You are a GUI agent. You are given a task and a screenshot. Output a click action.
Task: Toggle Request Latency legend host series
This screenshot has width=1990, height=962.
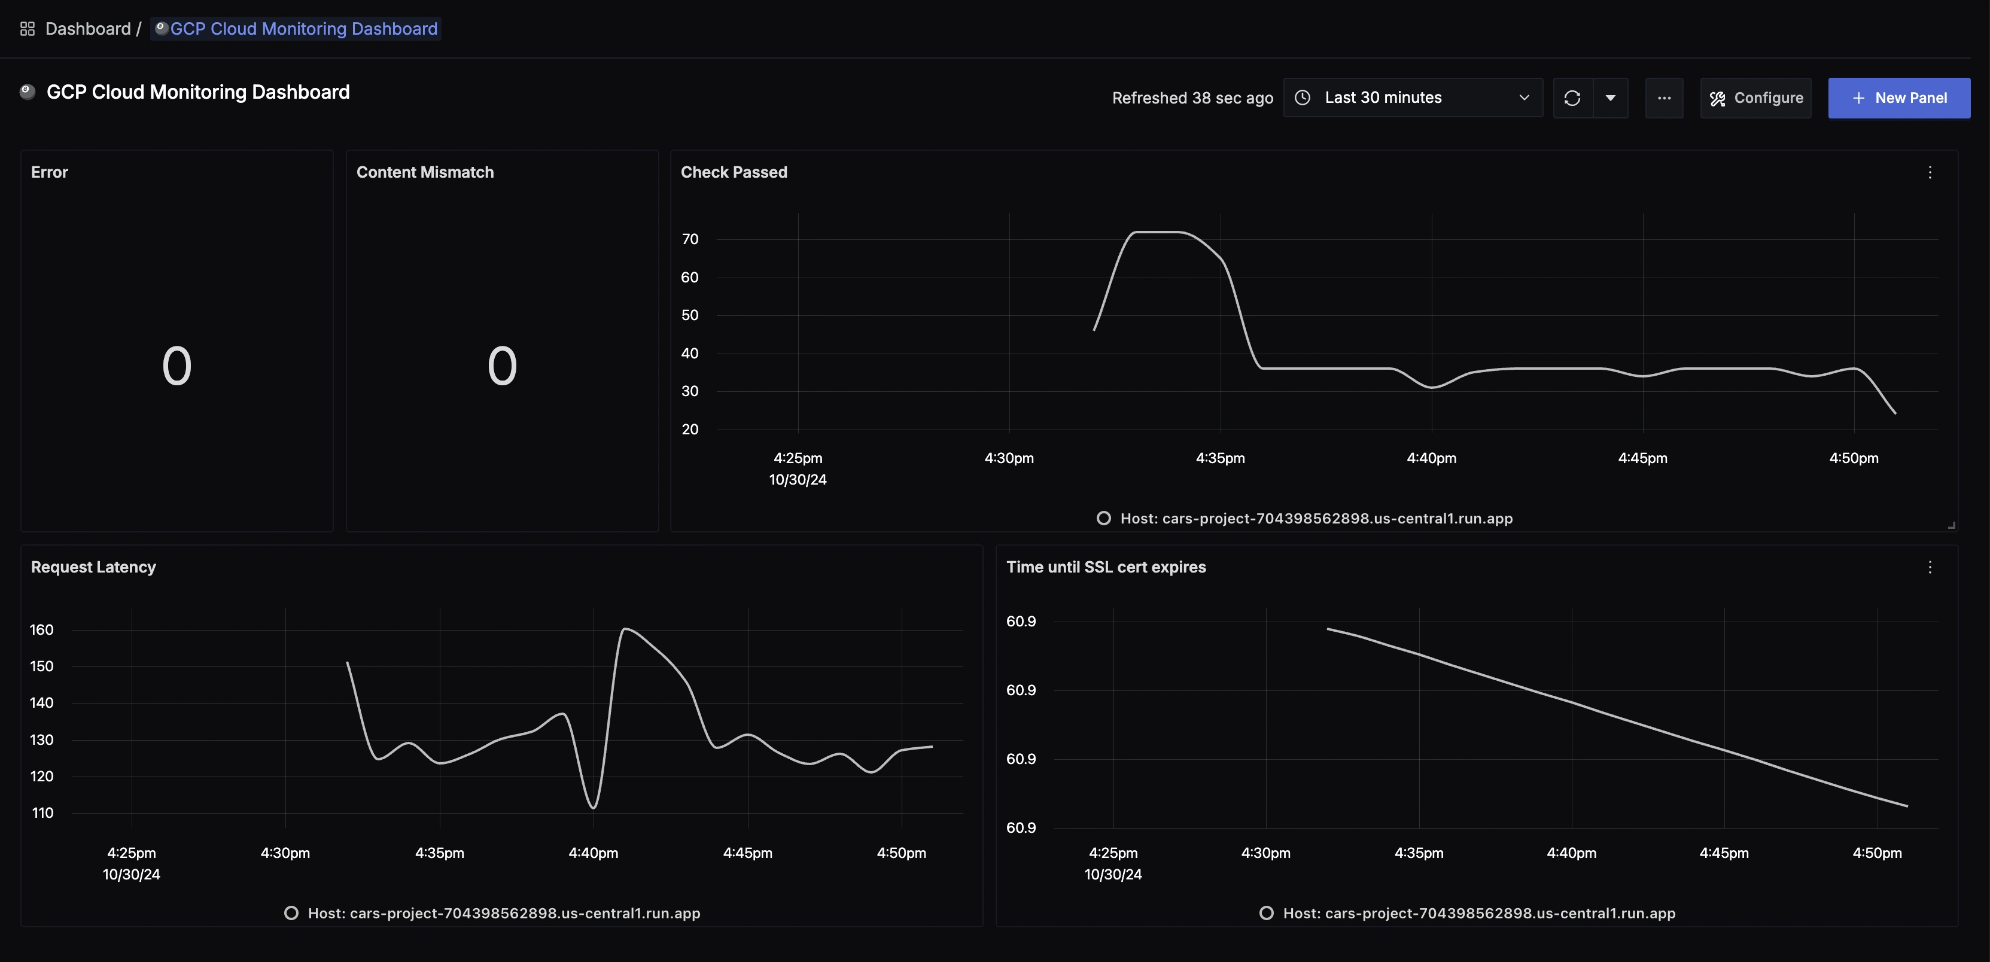coord(492,914)
